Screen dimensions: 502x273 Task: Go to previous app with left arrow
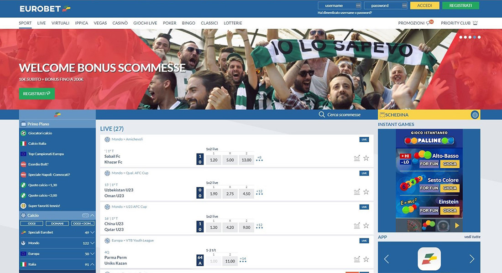tap(387, 259)
